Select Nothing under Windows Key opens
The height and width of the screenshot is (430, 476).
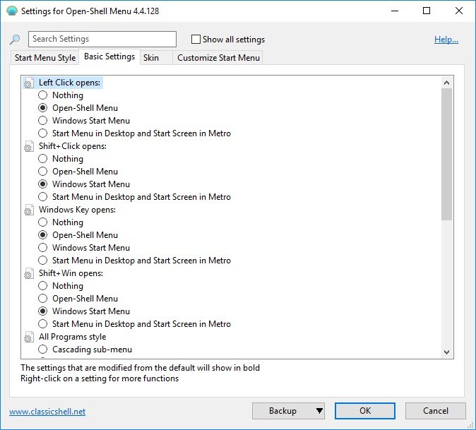point(43,222)
